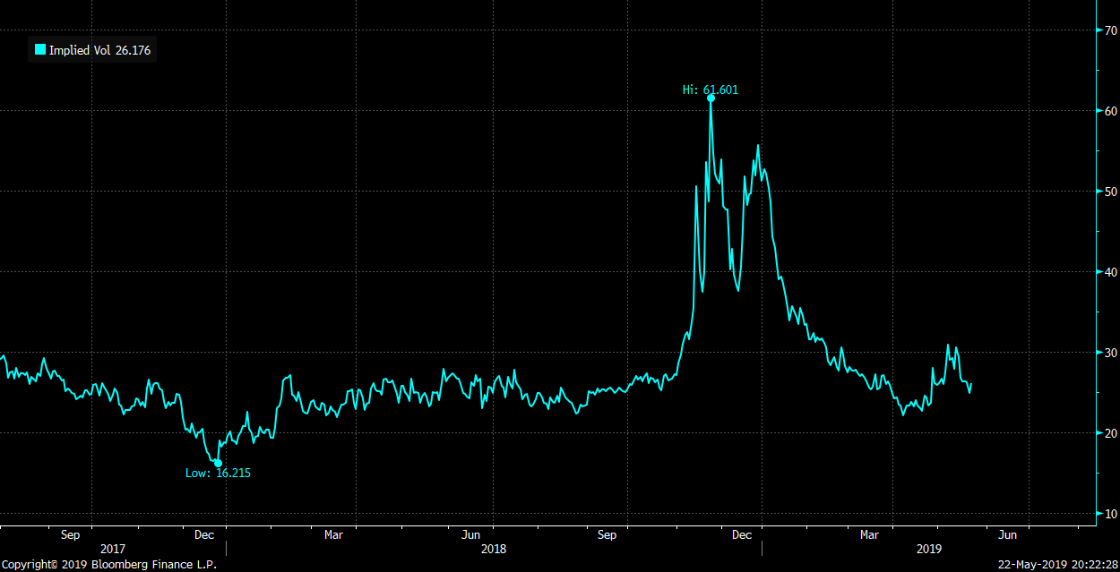Click the Dec label near 2017
This screenshot has width=1120, height=572.
tap(205, 535)
